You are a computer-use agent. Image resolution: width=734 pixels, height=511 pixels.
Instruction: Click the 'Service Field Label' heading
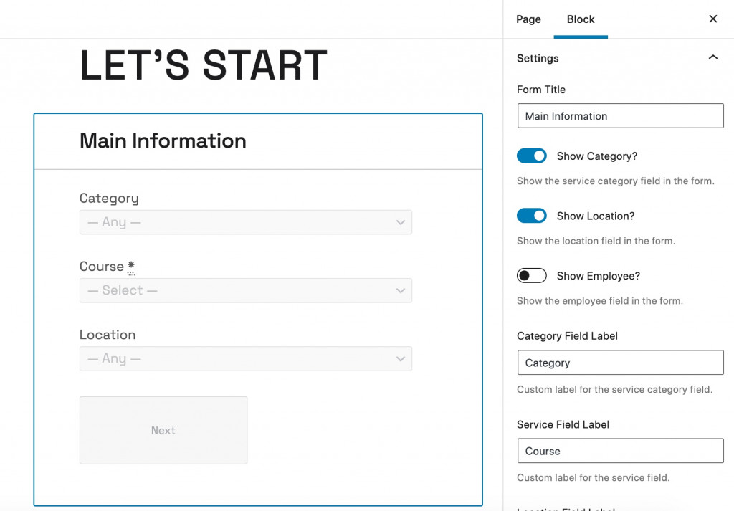pos(563,424)
